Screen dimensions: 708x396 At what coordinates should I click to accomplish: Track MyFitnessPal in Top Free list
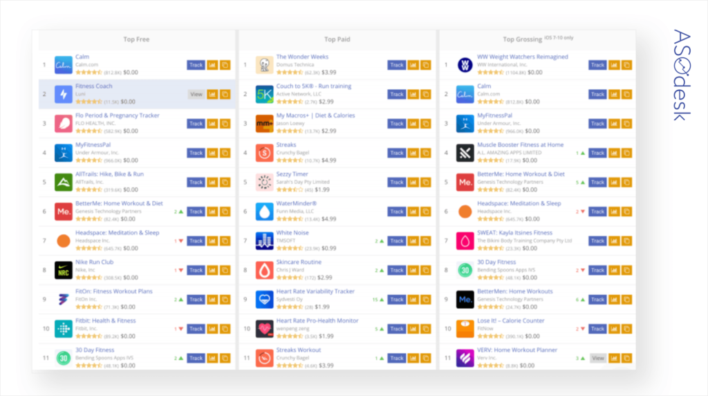pyautogui.click(x=196, y=153)
